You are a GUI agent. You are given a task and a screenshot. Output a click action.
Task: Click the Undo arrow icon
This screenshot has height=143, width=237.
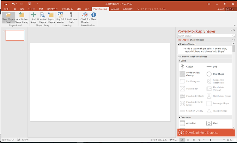click(x=13, y=4)
